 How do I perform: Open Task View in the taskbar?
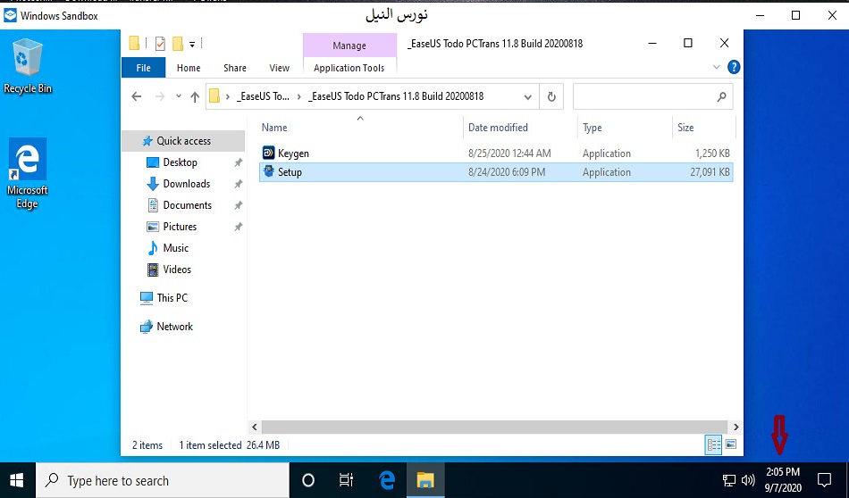pyautogui.click(x=347, y=480)
